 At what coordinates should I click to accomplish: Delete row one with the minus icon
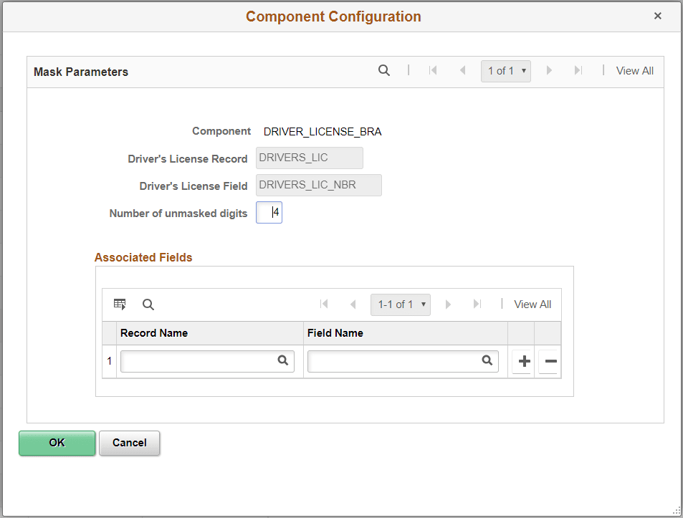click(x=549, y=361)
